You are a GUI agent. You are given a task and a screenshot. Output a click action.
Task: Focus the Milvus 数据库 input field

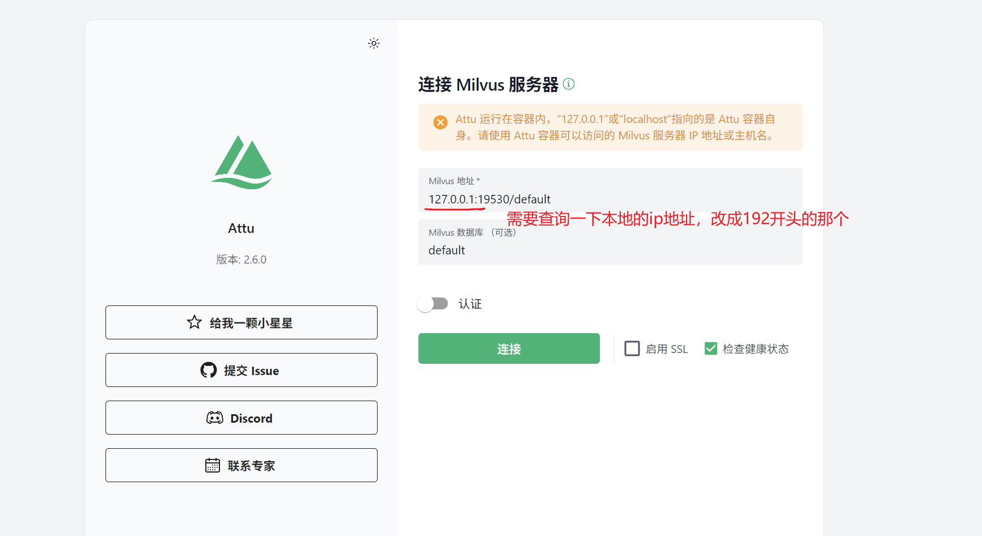tap(611, 242)
